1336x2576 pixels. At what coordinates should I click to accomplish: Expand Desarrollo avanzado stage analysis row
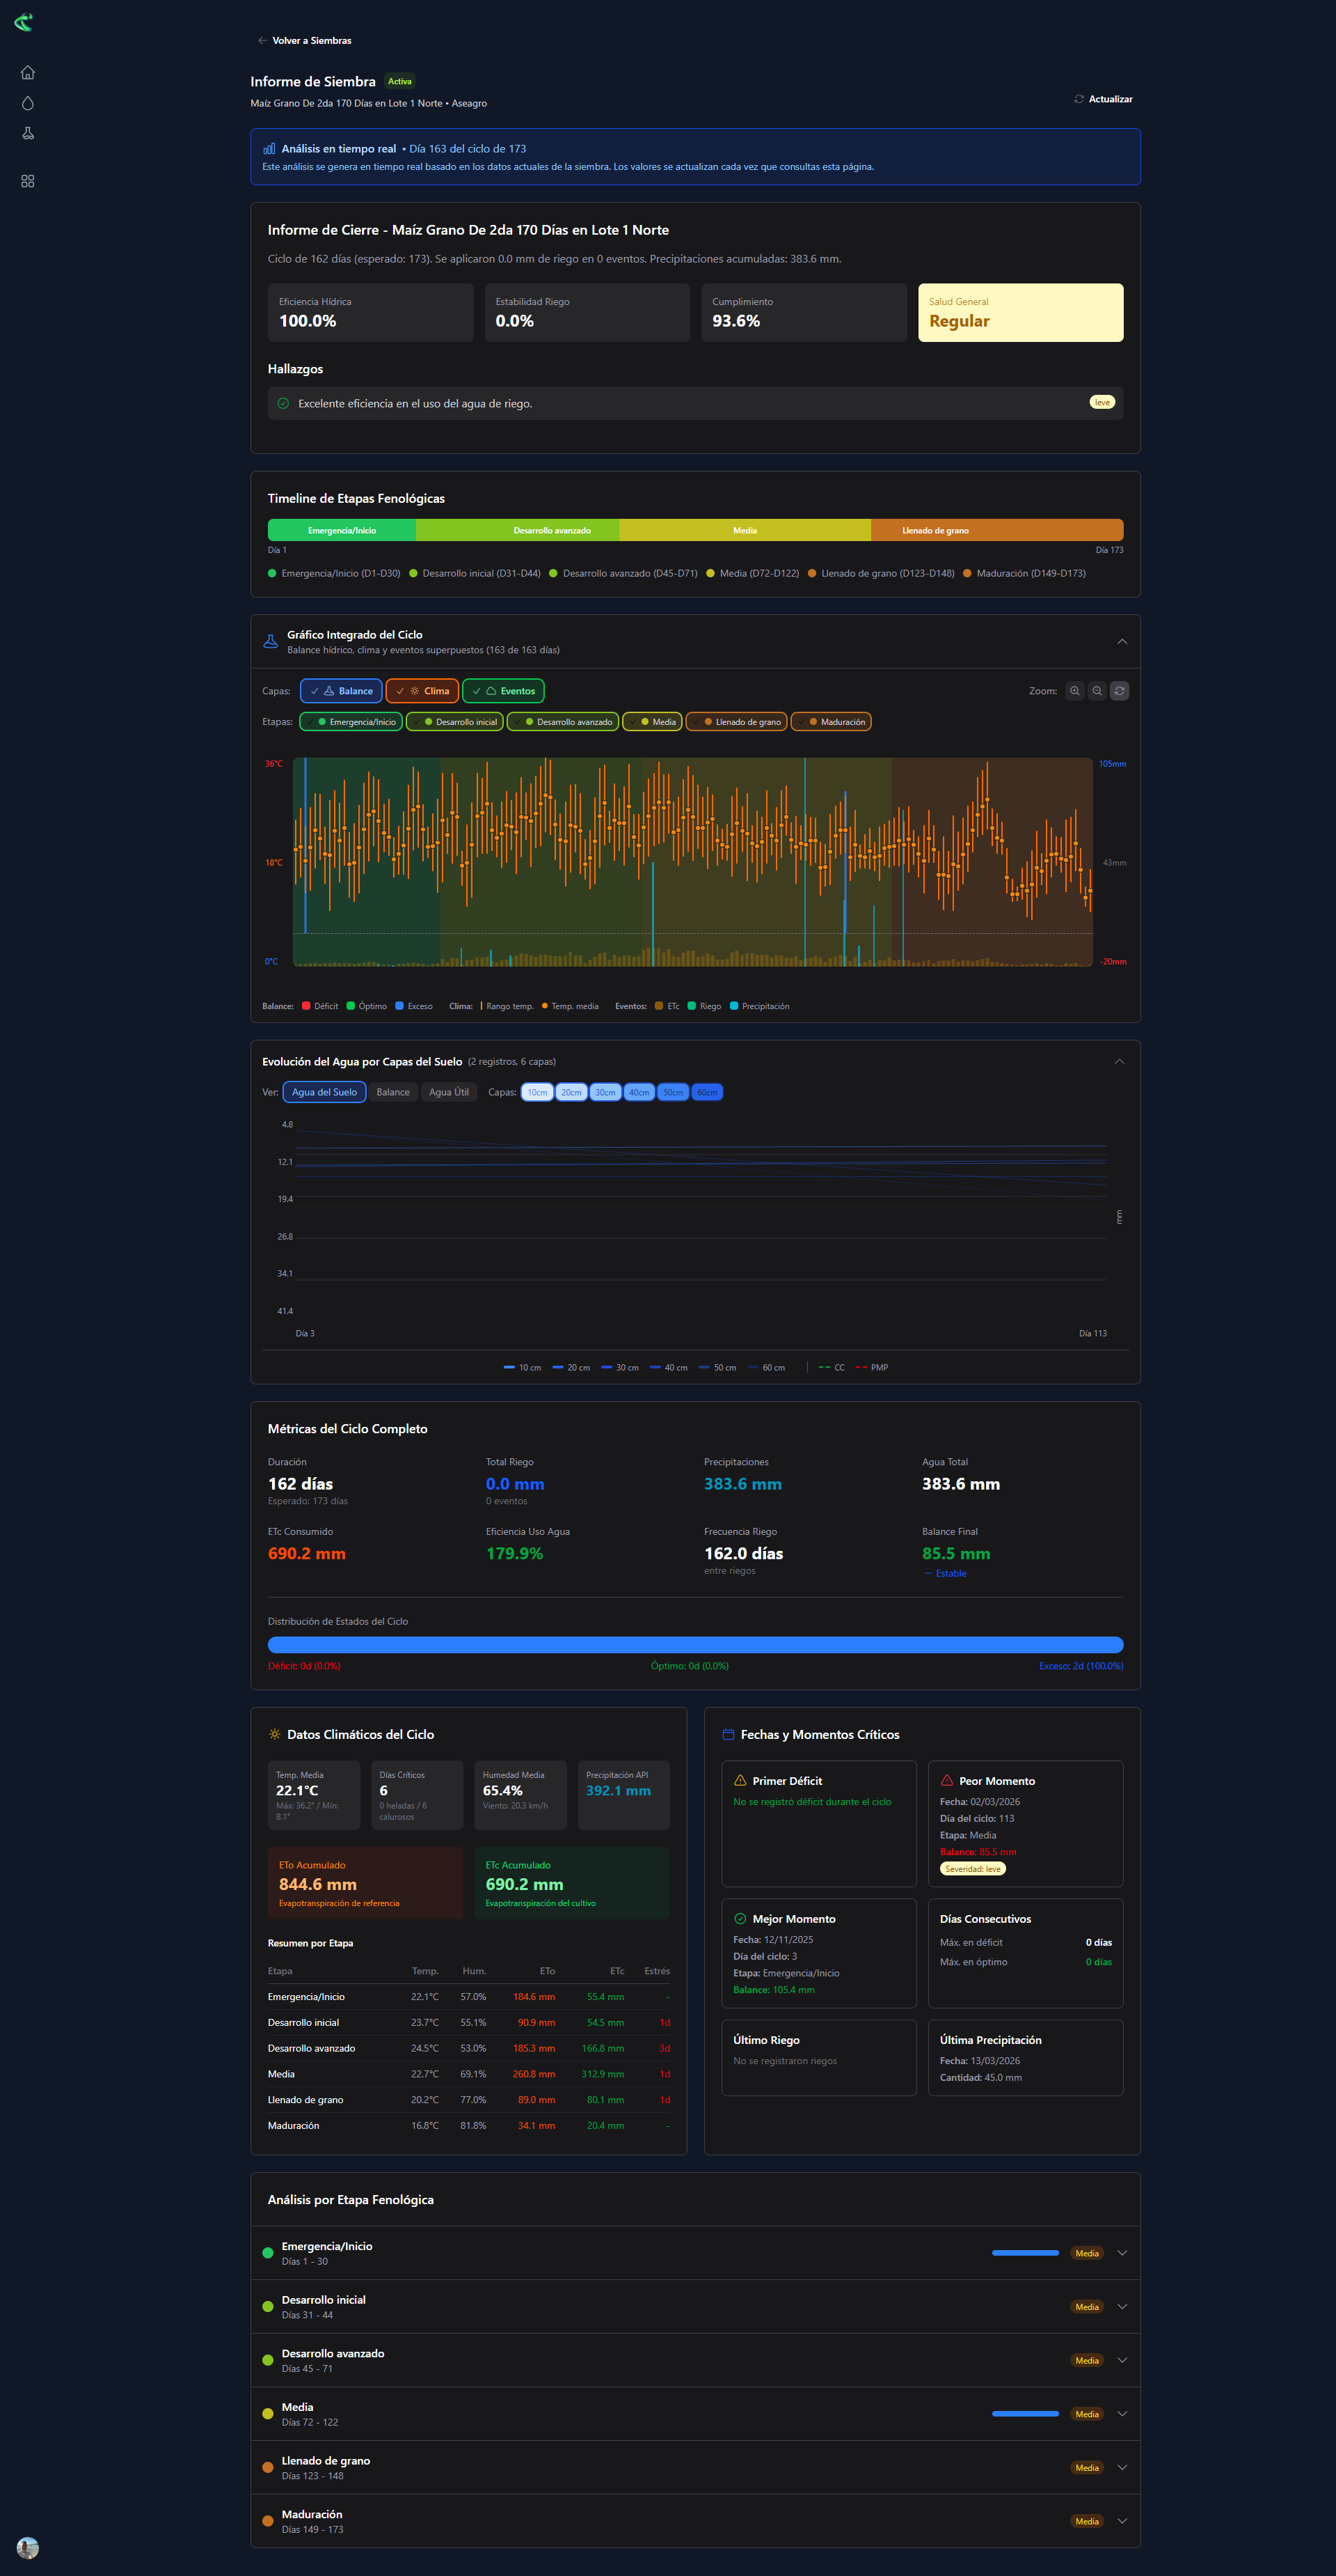click(x=695, y=2360)
